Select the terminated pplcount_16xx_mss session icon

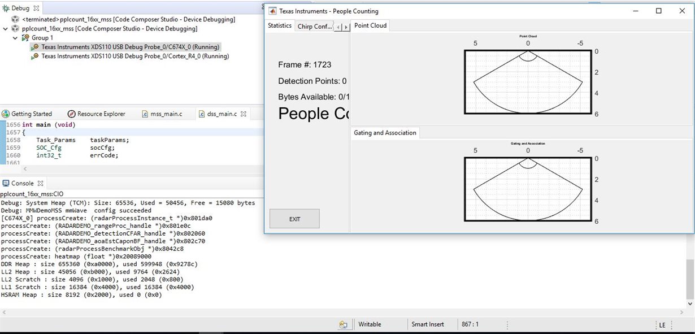[15, 19]
